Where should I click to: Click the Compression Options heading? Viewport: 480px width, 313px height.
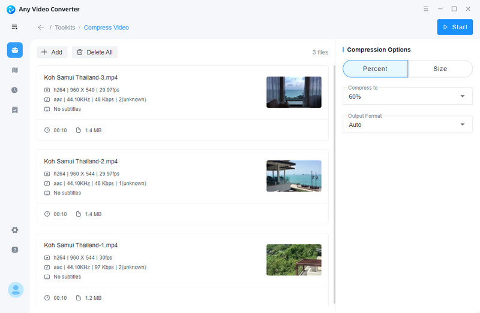(x=379, y=50)
